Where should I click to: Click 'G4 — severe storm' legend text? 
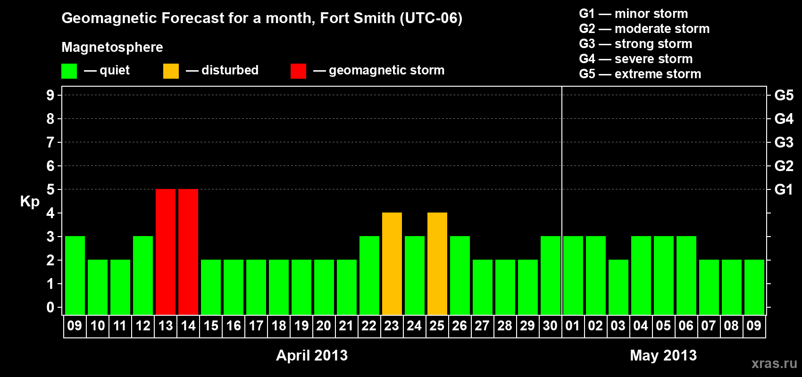636,59
